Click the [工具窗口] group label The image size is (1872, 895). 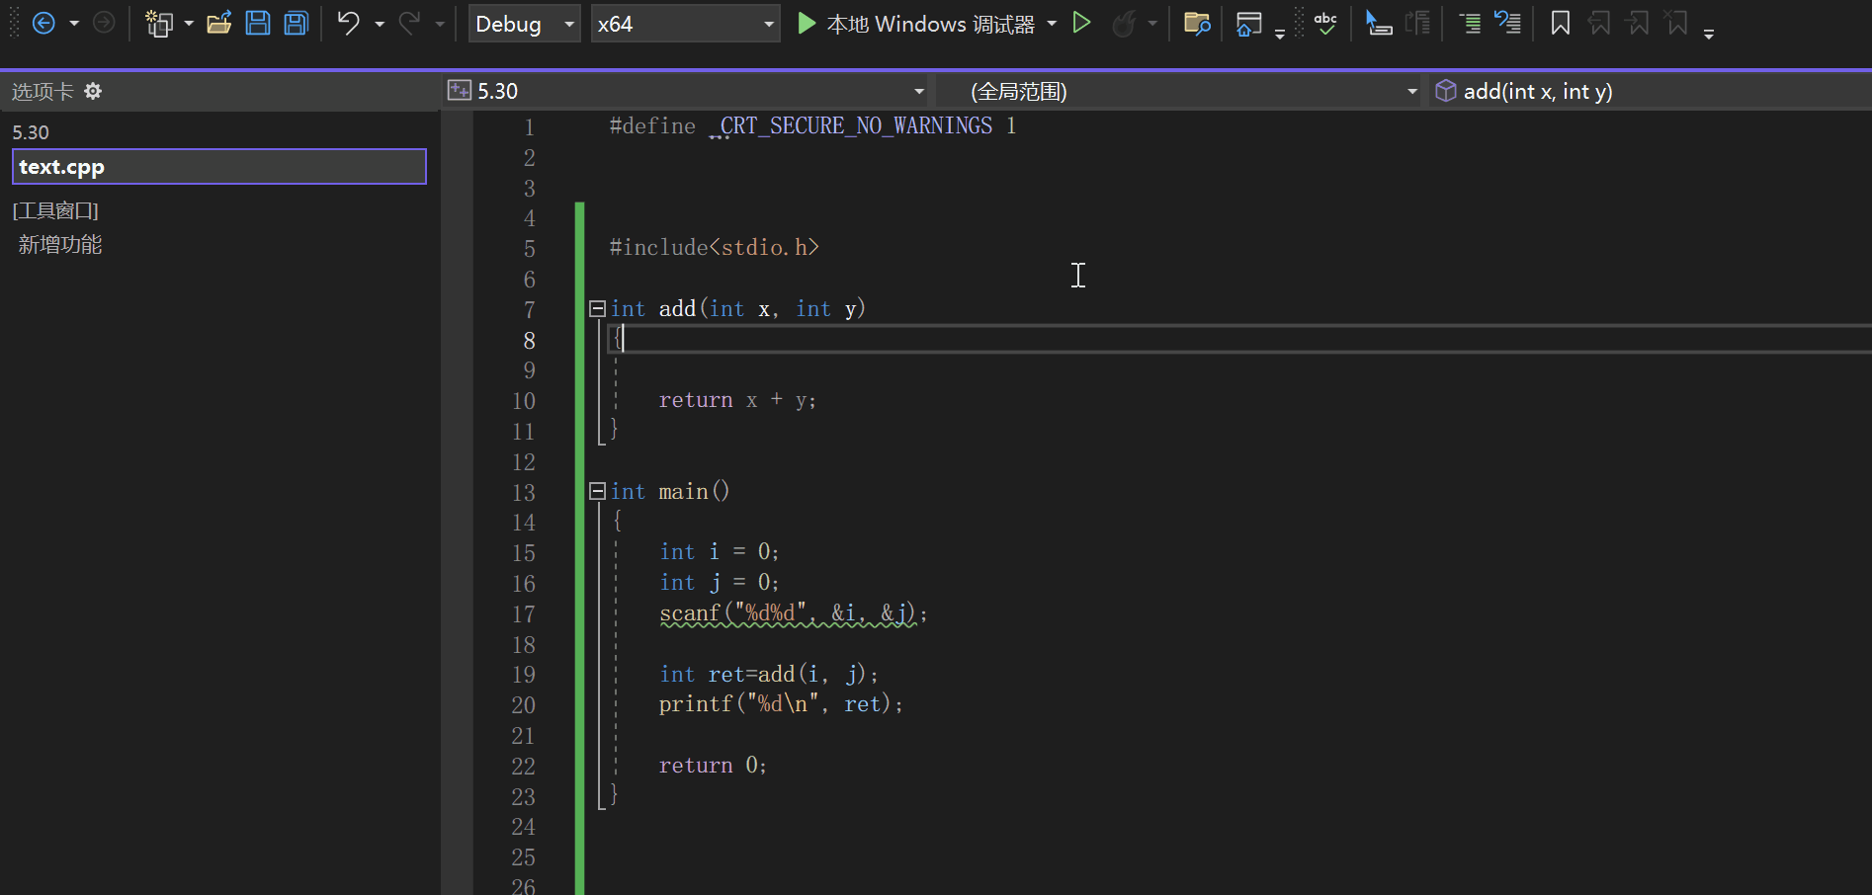point(55,210)
